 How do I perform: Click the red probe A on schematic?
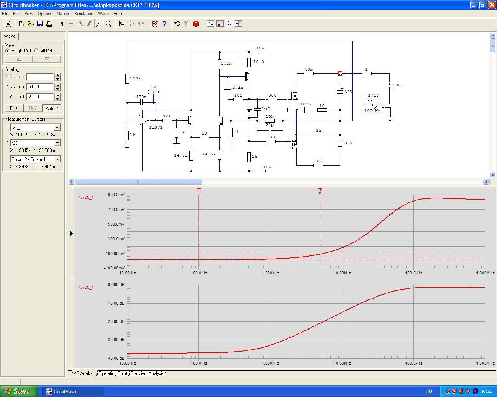pos(340,73)
